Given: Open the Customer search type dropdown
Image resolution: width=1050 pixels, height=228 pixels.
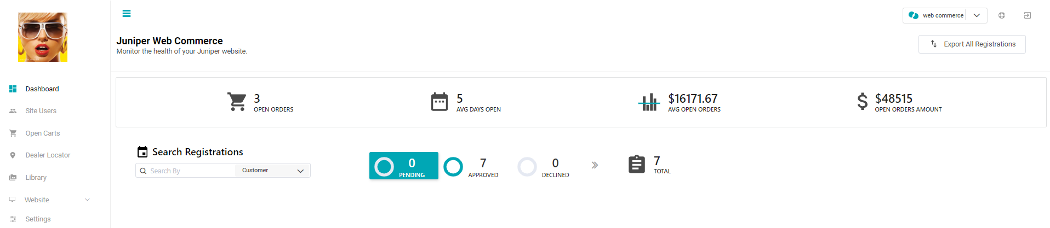Looking at the screenshot, I should coord(273,171).
